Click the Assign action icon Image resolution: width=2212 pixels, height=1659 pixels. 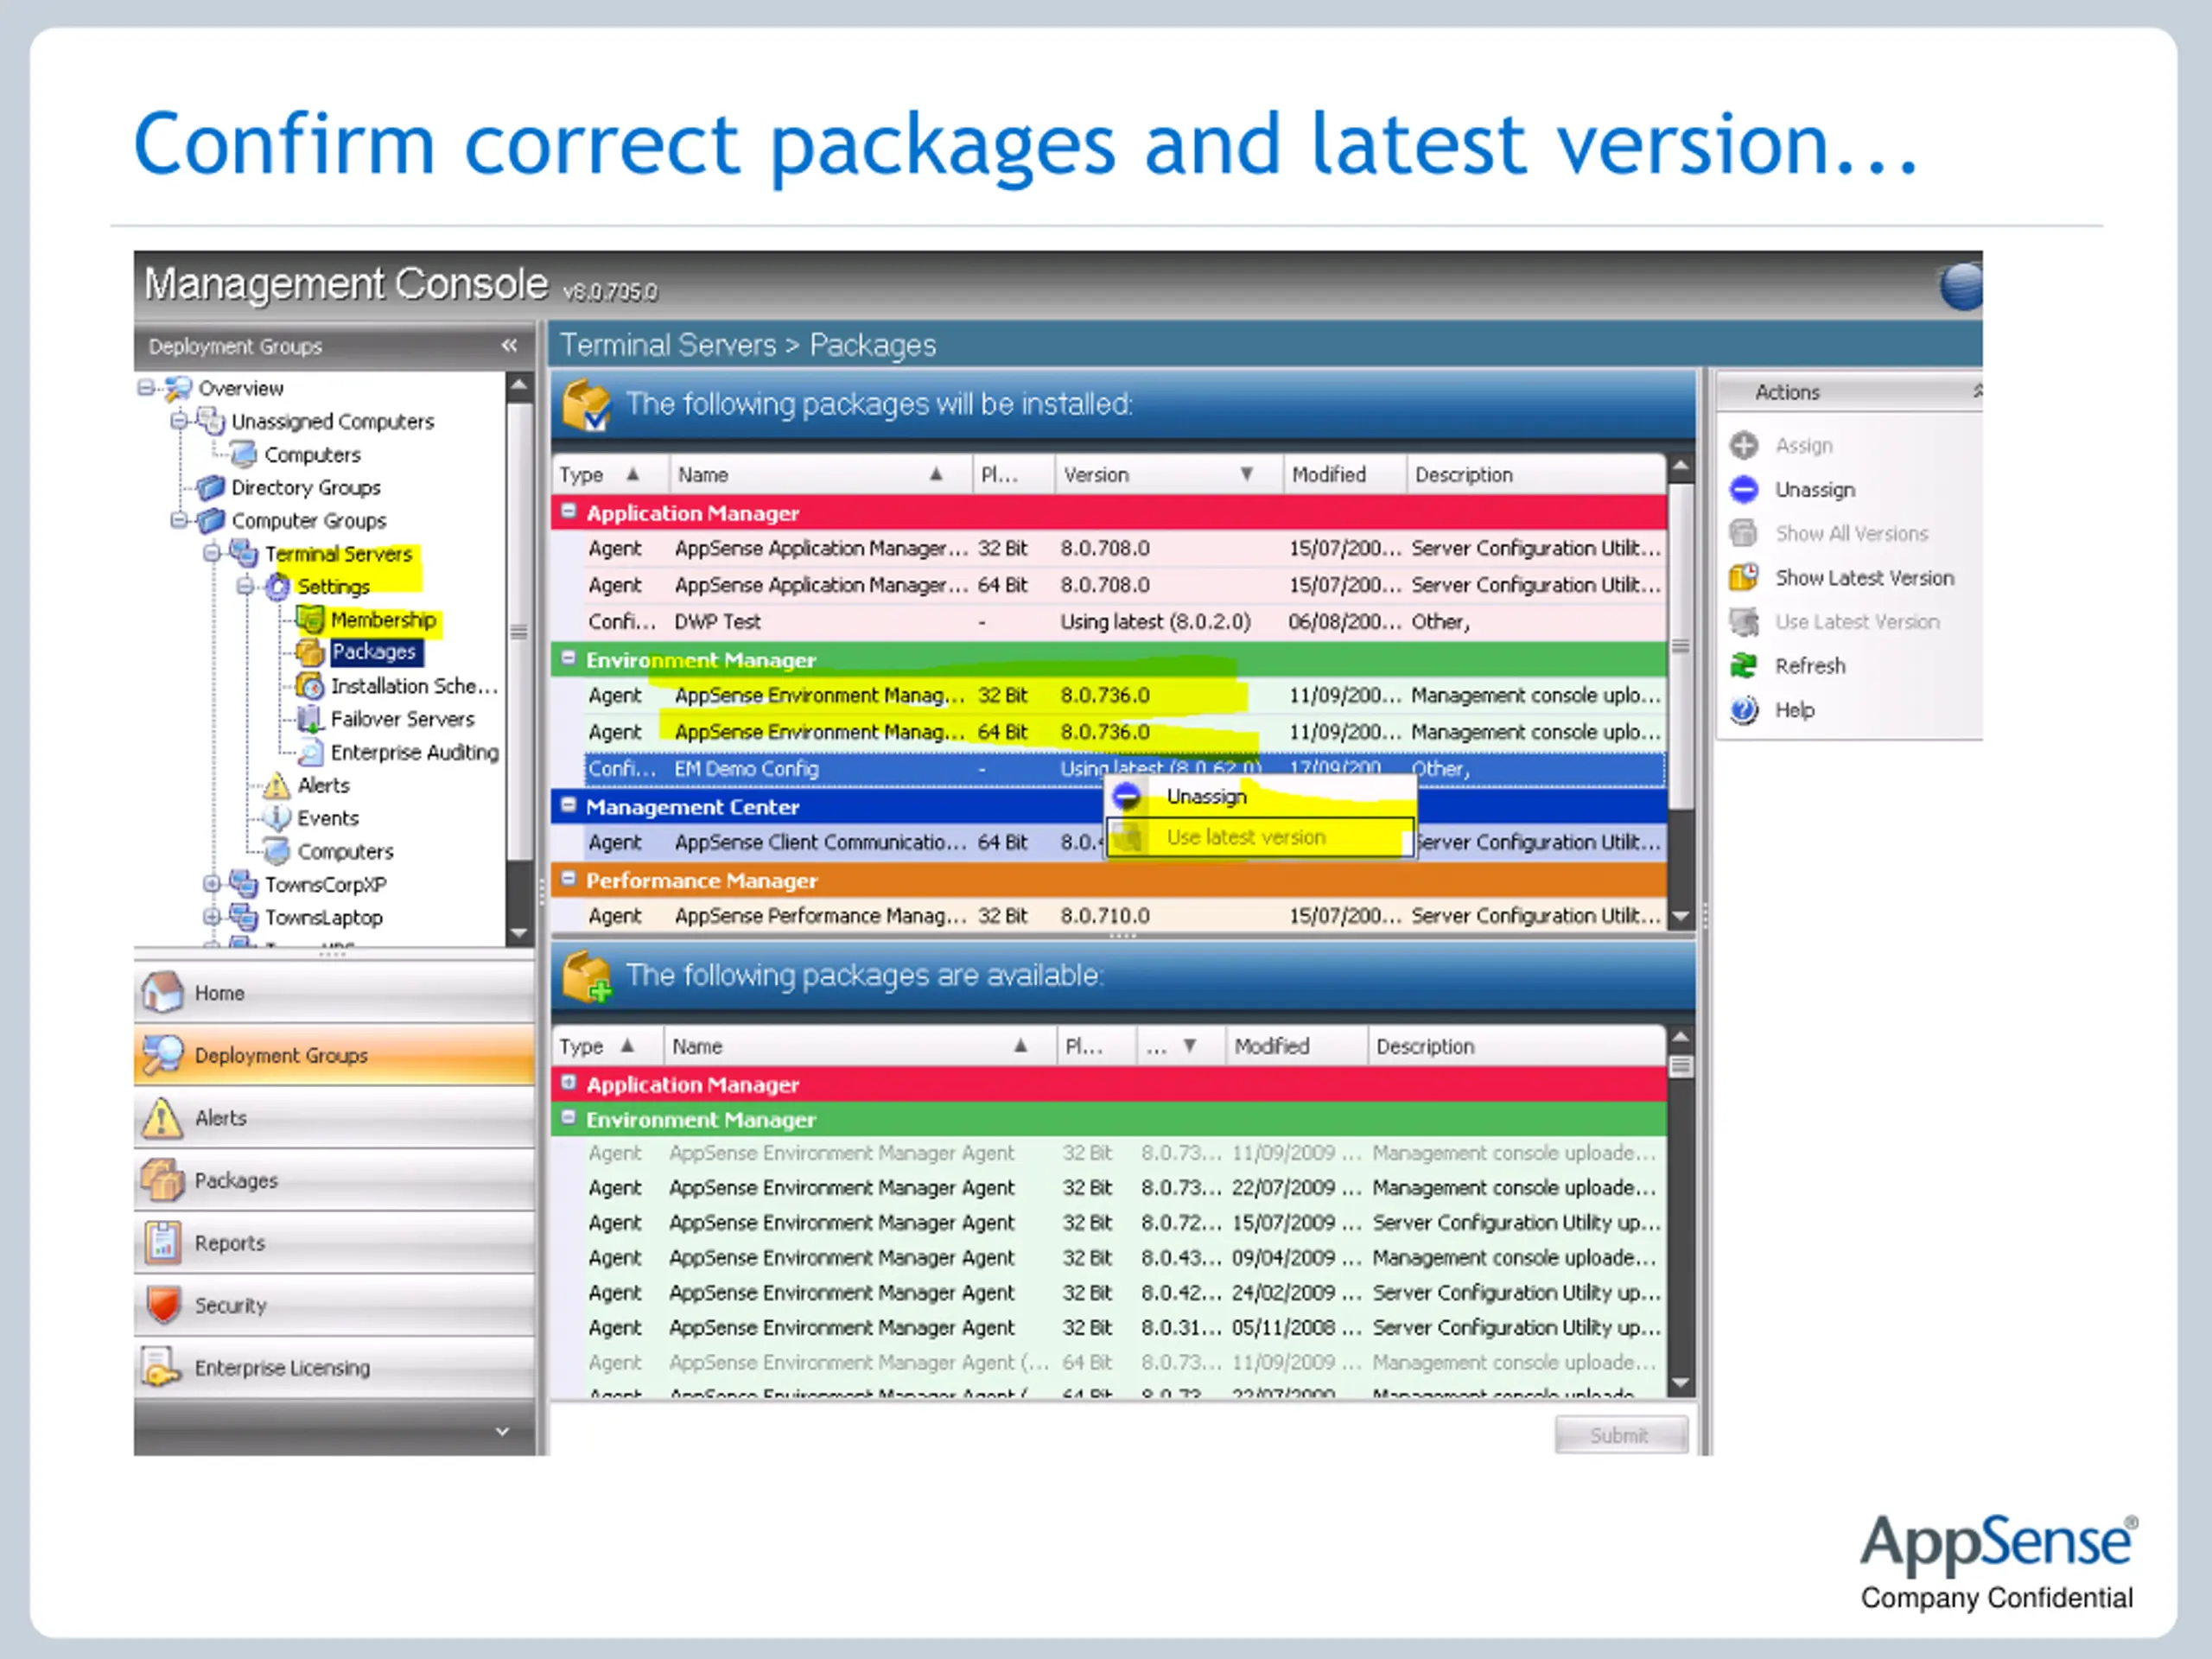click(1744, 445)
